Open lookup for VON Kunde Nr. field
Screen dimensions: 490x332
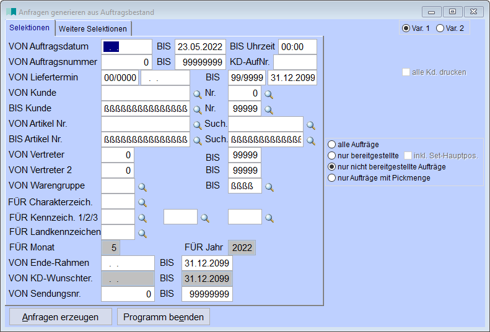point(269,94)
